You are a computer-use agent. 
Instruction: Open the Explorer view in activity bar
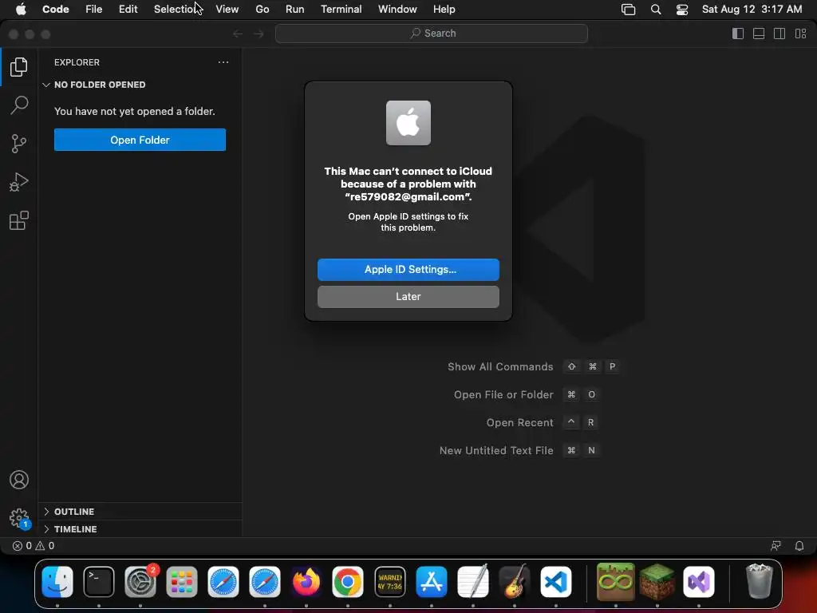[19, 67]
